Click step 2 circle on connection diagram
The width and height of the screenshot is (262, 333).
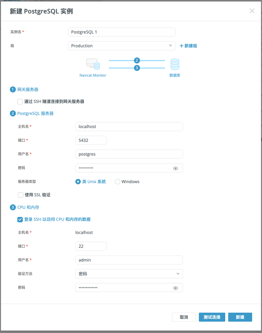click(137, 60)
